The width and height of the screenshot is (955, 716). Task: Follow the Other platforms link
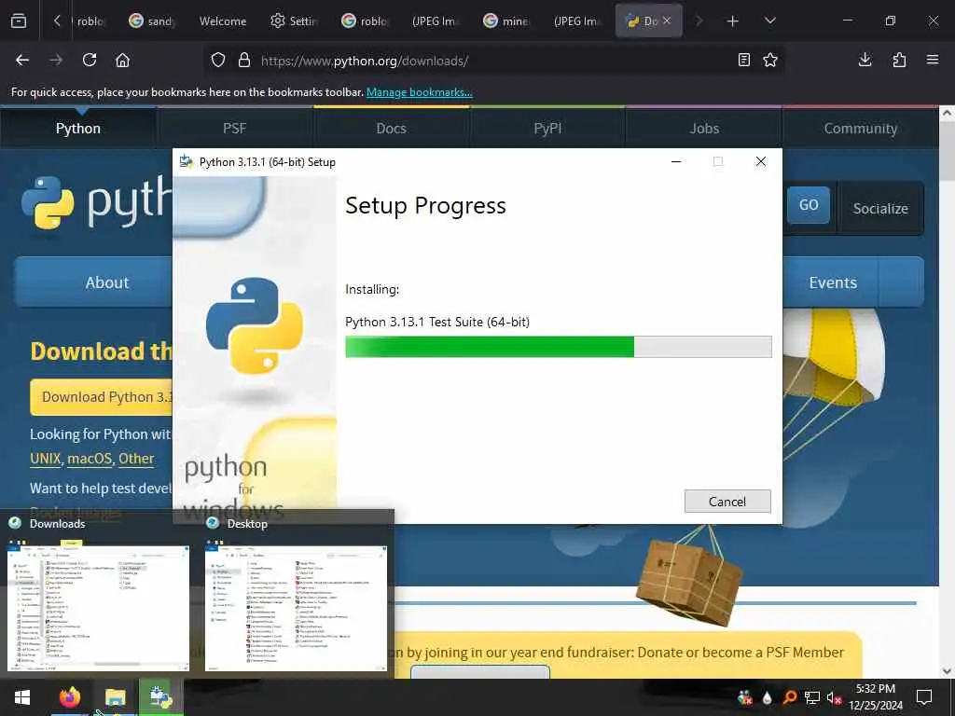(136, 459)
